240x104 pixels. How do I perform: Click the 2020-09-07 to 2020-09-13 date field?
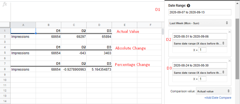tap(200, 12)
